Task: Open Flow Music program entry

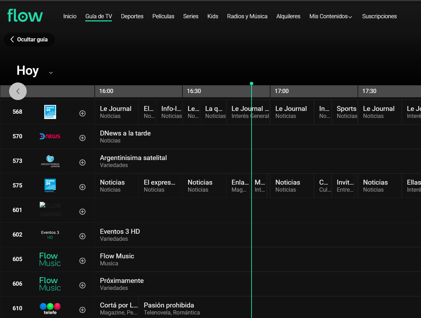Action: [258, 259]
